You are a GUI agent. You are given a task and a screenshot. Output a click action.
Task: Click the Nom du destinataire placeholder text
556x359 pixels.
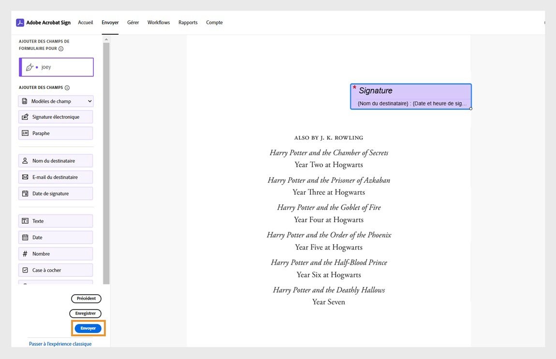[383, 103]
